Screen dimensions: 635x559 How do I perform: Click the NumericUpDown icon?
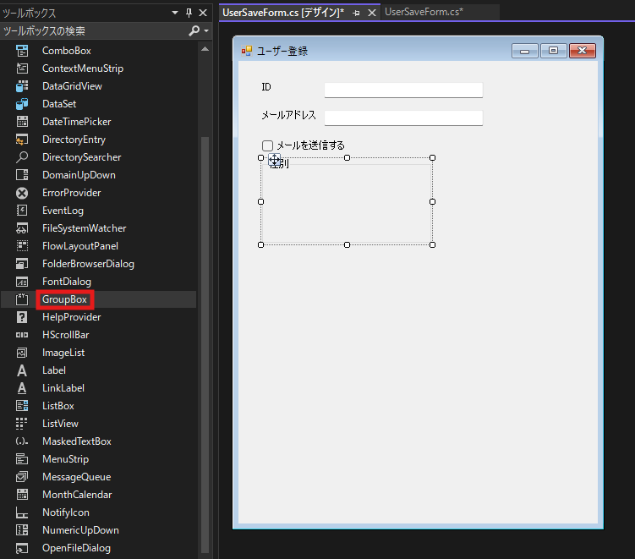(x=22, y=530)
